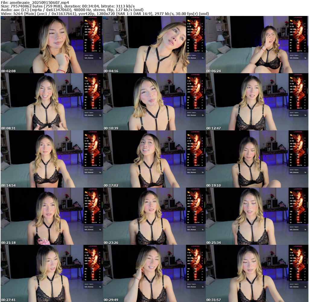Viewport: 309px width, 302px height.
Task: Open the thumbnail timestamped 00:02:08
Action: [x=52, y=45]
